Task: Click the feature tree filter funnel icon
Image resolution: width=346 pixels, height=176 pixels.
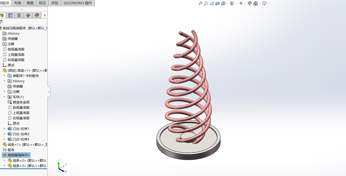Action: click(x=1, y=22)
